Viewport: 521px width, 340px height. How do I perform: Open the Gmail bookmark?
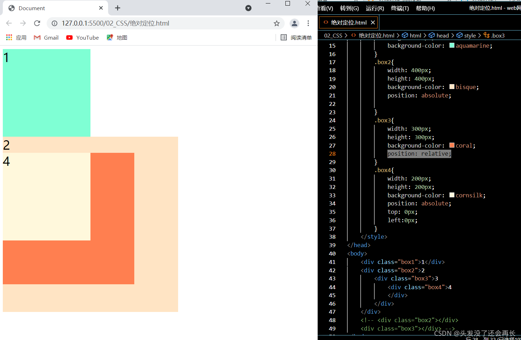(46, 38)
